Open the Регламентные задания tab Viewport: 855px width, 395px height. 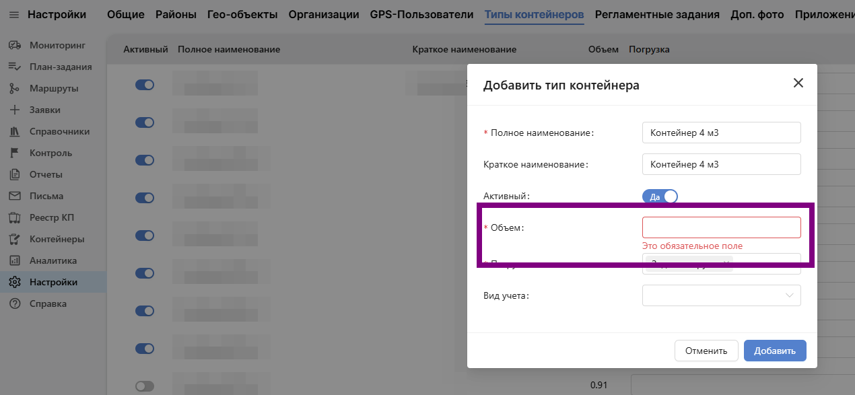pos(657,14)
